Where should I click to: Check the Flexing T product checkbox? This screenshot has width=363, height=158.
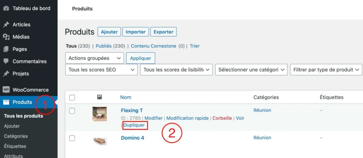tap(72, 111)
